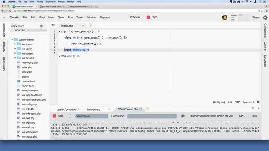Open the Open Files gear settings
This screenshot has width=269, height=151.
tap(42, 26)
